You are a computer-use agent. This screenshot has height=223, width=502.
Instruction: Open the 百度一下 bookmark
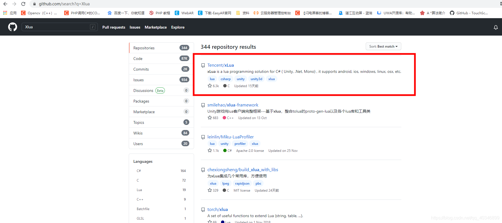click(126, 13)
